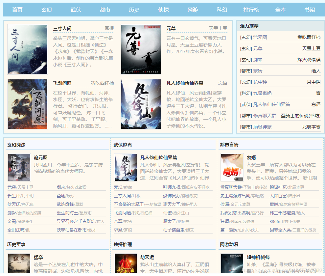Image resolution: width=325 pixels, height=276 pixels.
Task: Open the 仙傲 book link
Action: click(168, 213)
